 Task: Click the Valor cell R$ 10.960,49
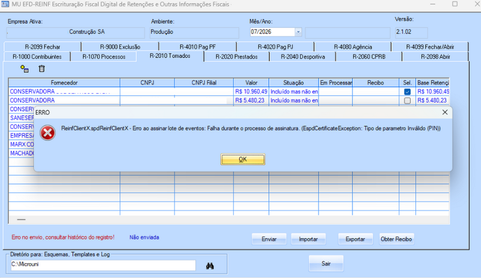coord(251,92)
